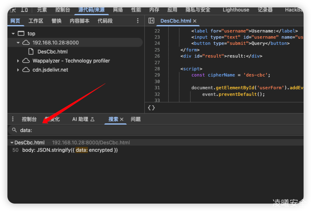Select the 工作区 sidebar tab
Viewport: 311px width, 211px height.
tap(36, 21)
